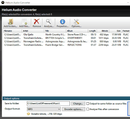Expand the MP3 output format dropdown
Viewport: 130px width, 119px height.
(44, 109)
